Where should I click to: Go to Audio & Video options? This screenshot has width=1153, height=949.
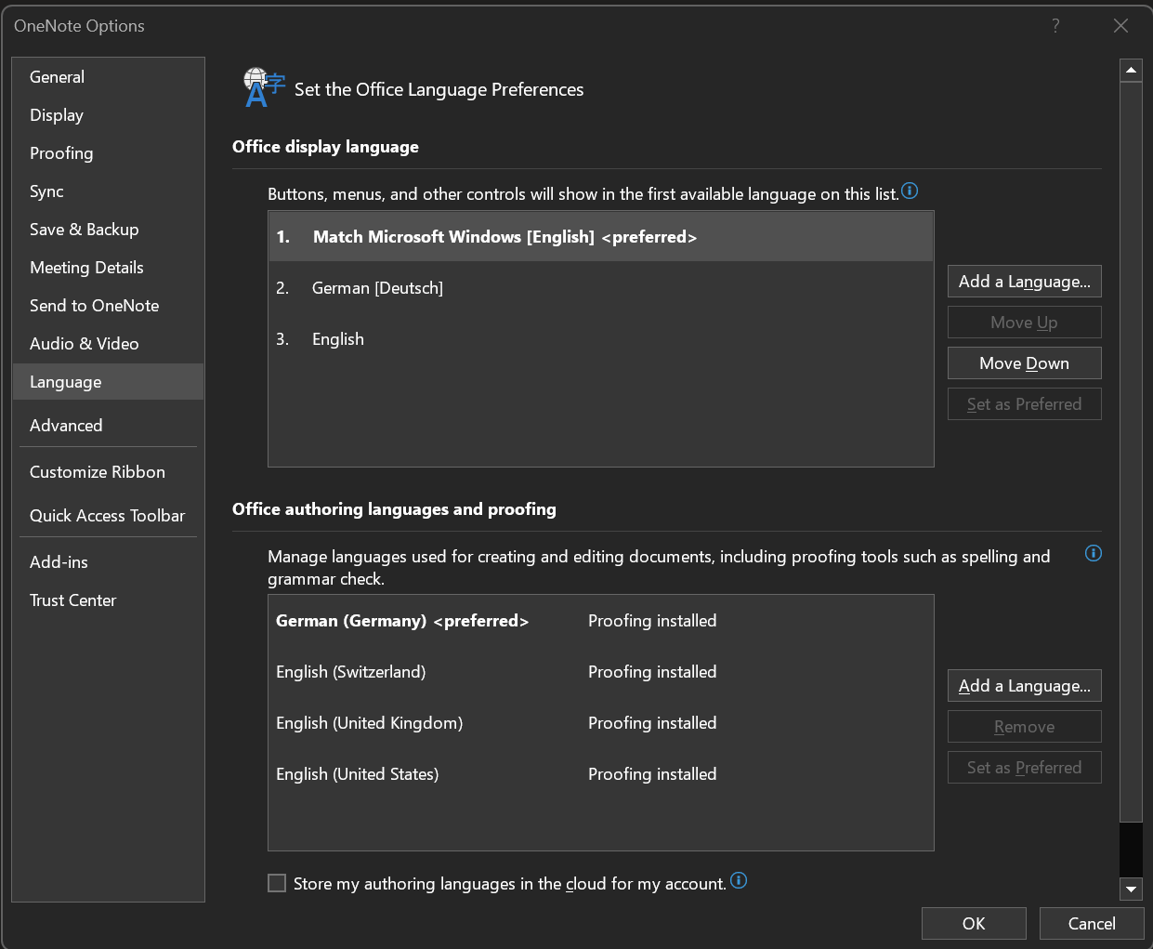click(108, 344)
